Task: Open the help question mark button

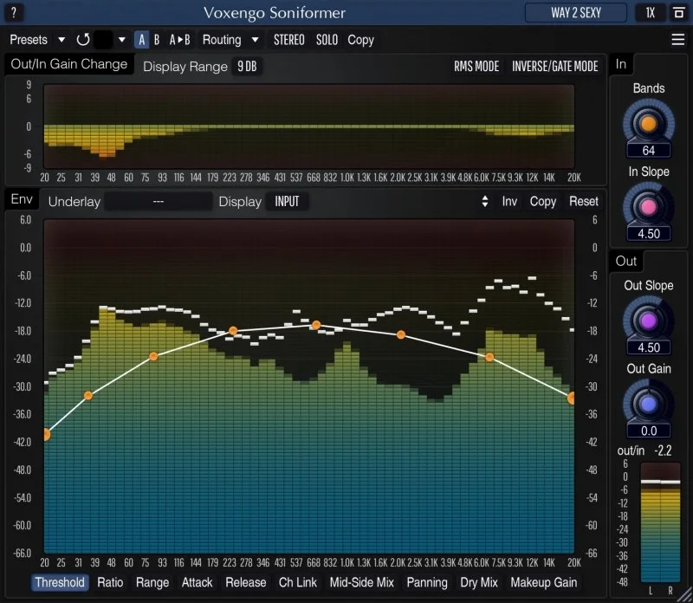Action: [14, 12]
